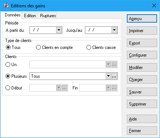The image size is (160, 138).
Task: Choose Clients en compte option
Action: (x=38, y=47)
